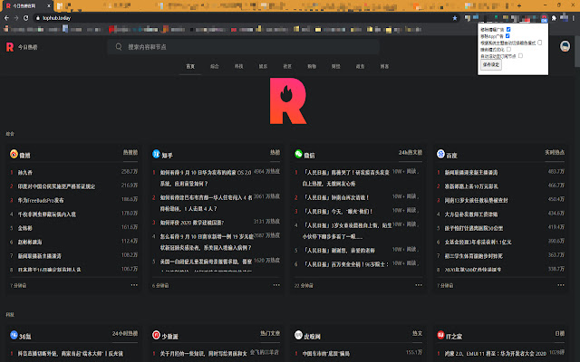Enable the fourth popup option about dark mode
Image resolution: width=580 pixels, height=362 pixels.
(x=508, y=49)
